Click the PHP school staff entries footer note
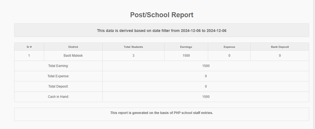 pos(162,113)
